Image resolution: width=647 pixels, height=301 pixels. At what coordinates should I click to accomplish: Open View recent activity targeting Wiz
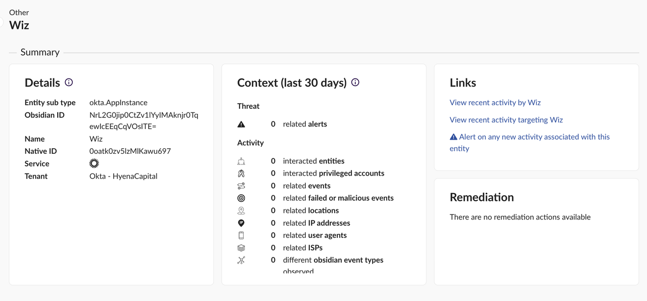506,120
